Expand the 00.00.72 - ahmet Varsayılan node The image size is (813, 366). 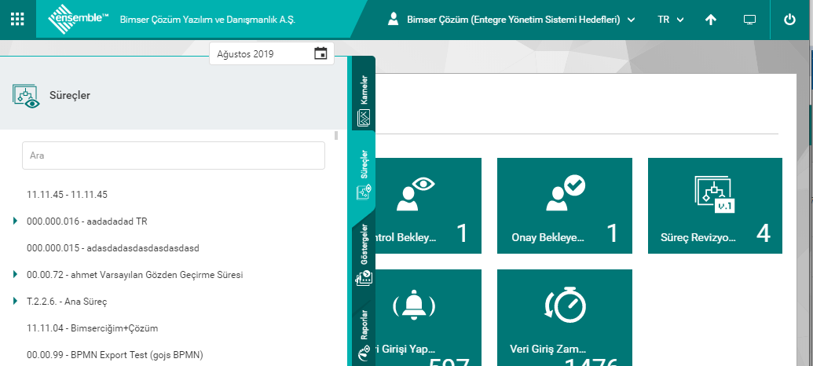16,275
